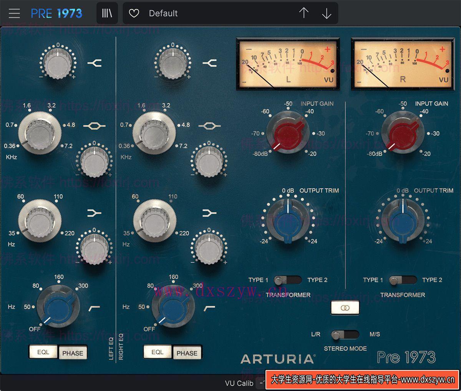The width and height of the screenshot is (461, 391).
Task: Click the L channel blue output trim knob
Action: (288, 222)
